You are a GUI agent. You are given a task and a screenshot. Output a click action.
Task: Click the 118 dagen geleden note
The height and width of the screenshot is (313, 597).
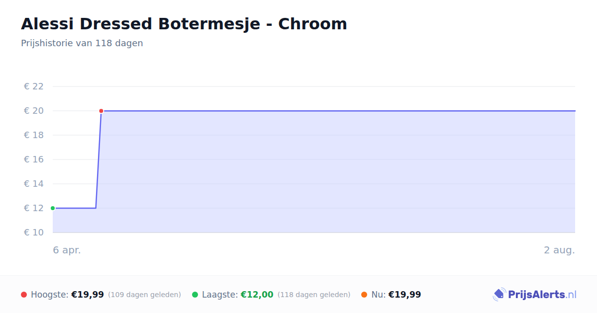tap(314, 295)
